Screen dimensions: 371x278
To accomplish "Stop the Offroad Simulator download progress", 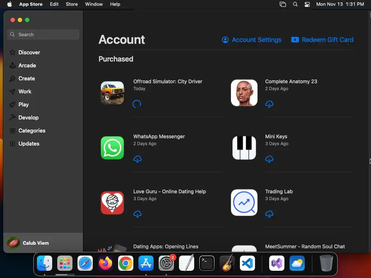I will pos(137,104).
